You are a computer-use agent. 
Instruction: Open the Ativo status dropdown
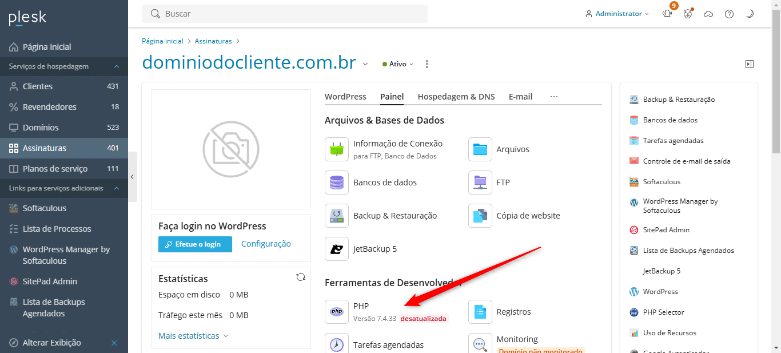pyautogui.click(x=398, y=64)
